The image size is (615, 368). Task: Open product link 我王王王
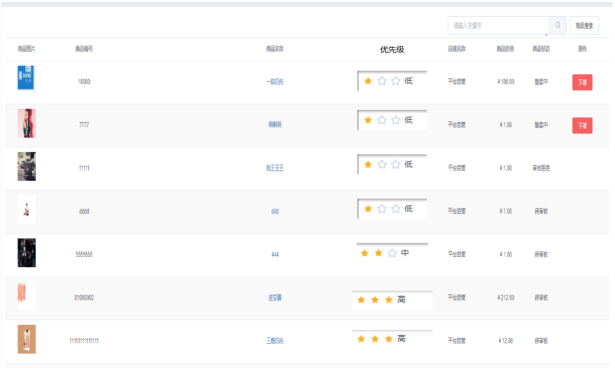coord(275,168)
